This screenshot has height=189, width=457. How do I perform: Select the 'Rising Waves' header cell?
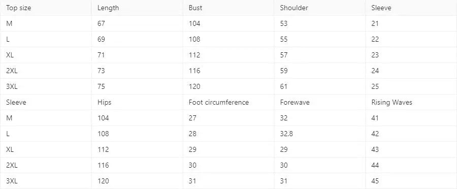[x=411, y=103]
